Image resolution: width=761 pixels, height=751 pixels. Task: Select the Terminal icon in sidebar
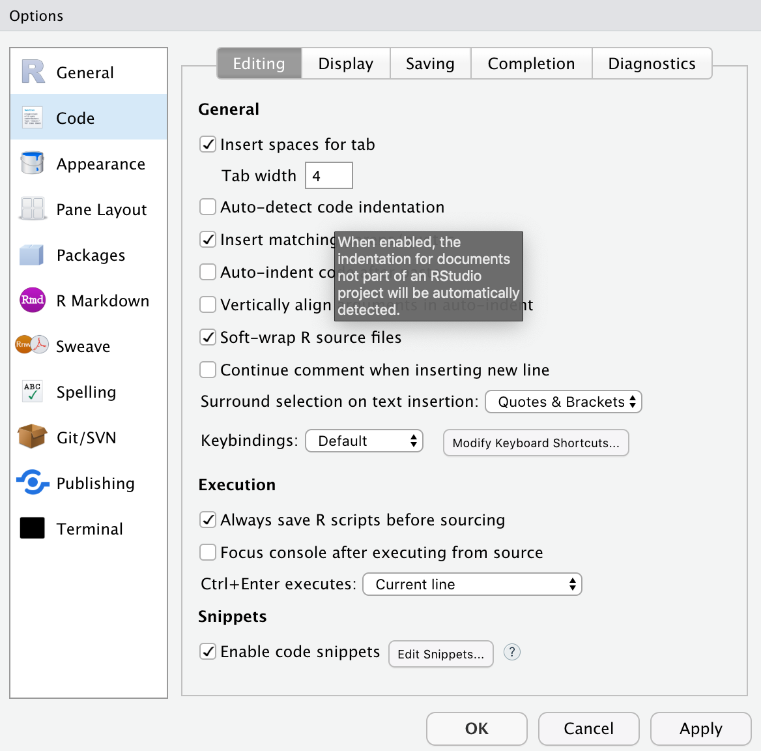pyautogui.click(x=32, y=529)
